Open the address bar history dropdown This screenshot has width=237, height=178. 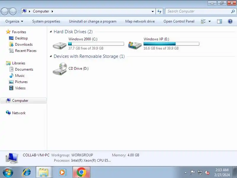(x=153, y=11)
